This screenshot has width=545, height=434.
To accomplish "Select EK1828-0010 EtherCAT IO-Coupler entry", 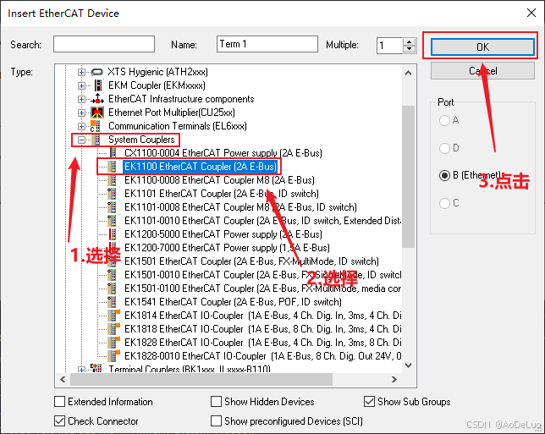I will click(x=262, y=356).
